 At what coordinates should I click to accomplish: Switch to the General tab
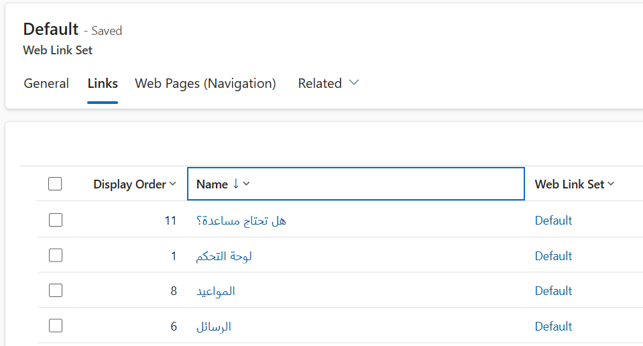[46, 83]
